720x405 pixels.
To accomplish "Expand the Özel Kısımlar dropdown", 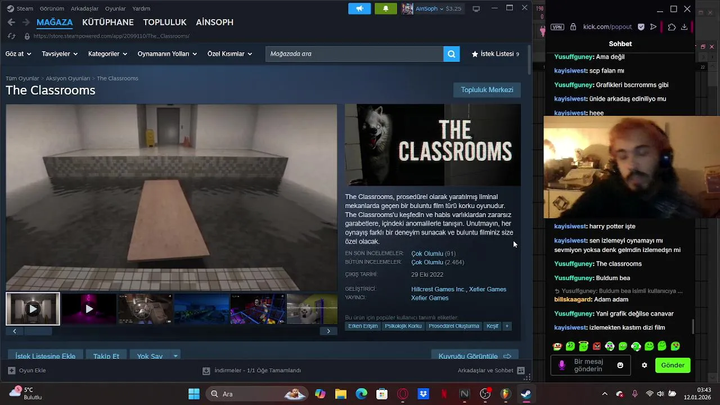I will 229,54.
